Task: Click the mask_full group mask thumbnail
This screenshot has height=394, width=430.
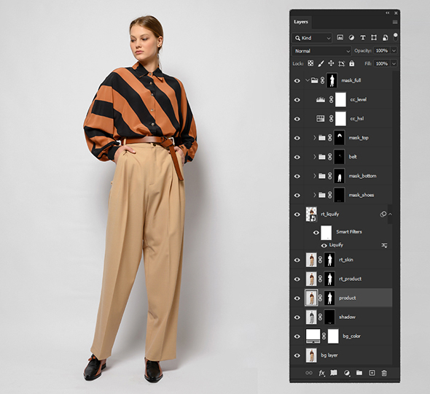Action: [332, 80]
